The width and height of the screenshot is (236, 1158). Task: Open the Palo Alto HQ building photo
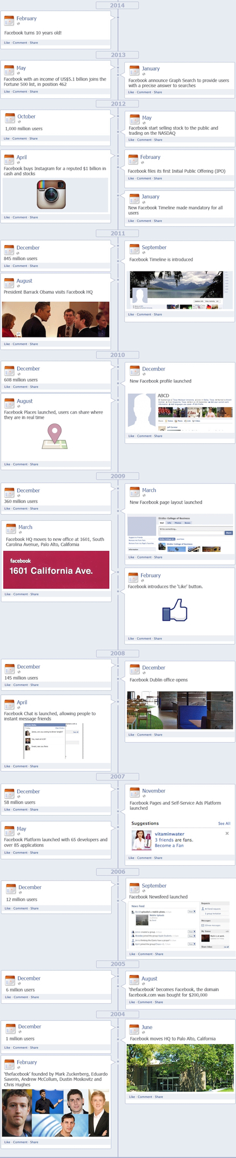(x=180, y=1068)
